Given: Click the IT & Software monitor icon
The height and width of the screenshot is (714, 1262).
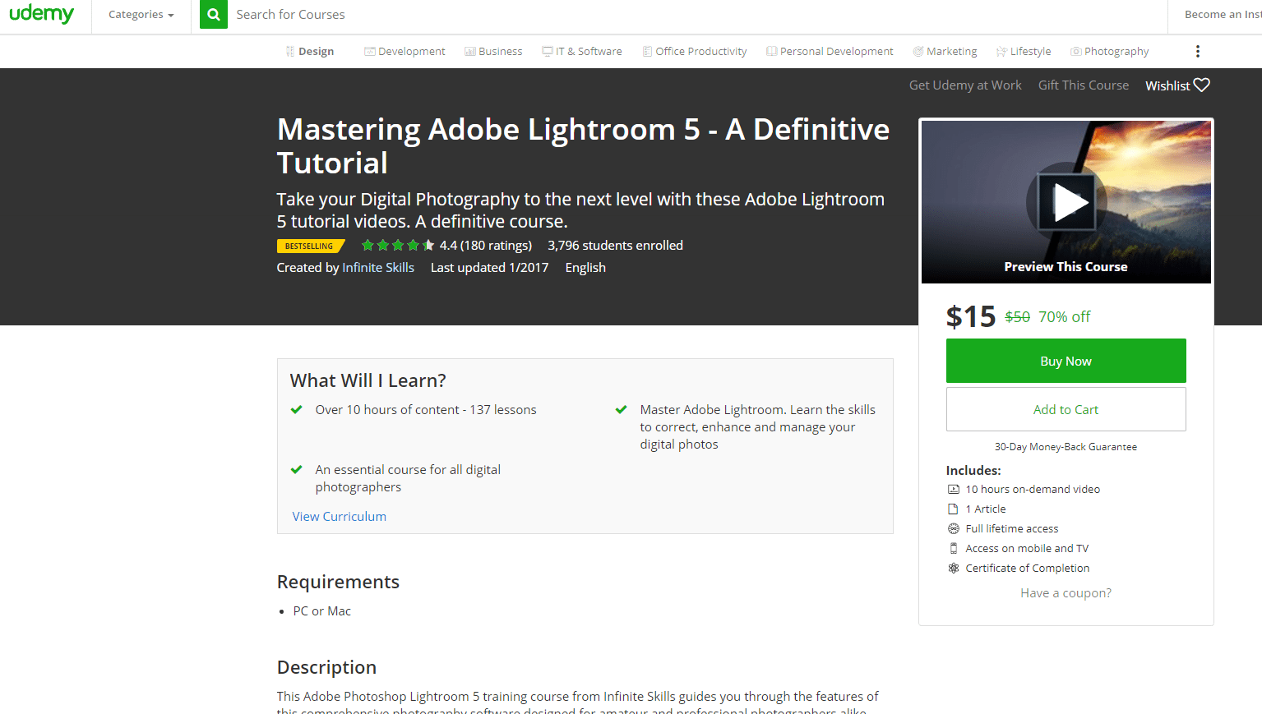Looking at the screenshot, I should click(x=548, y=51).
